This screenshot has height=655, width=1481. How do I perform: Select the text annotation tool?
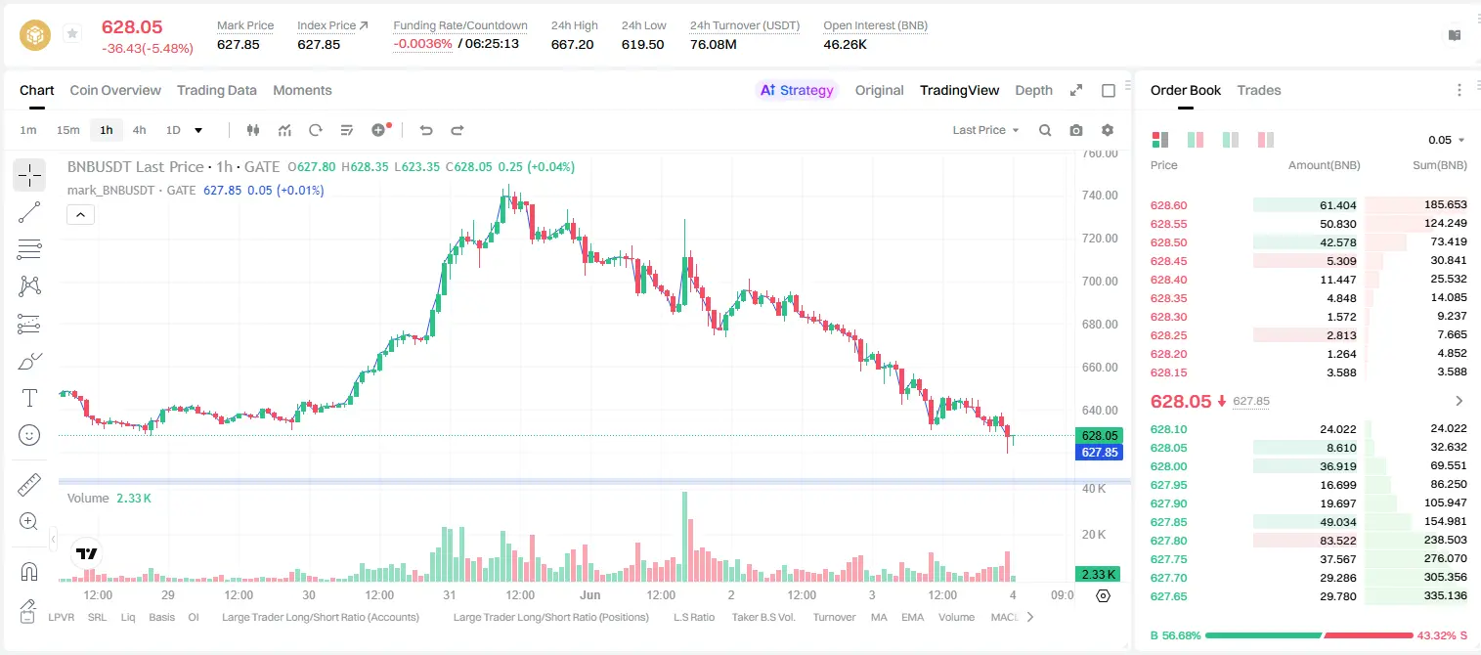[29, 398]
